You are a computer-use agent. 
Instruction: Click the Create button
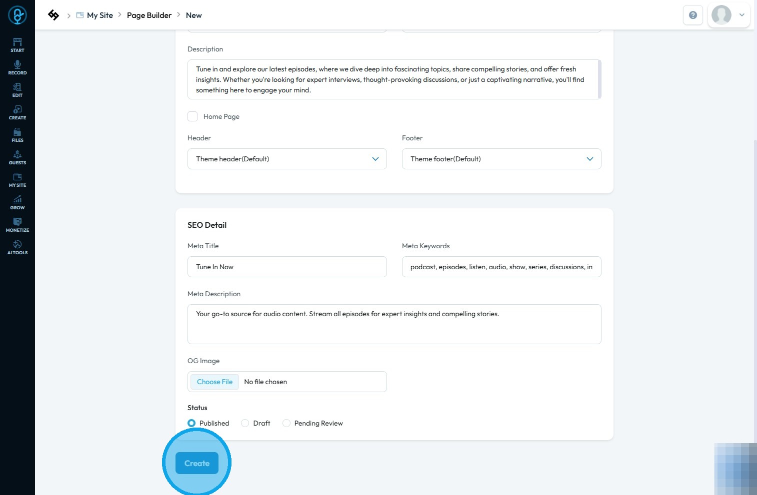[197, 463]
